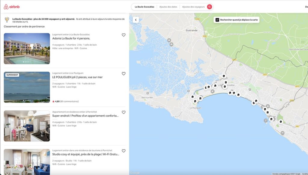Click Hôte : une entreprise · Wifi · Cuisine text
The height and width of the screenshot is (175, 308).
69,48
